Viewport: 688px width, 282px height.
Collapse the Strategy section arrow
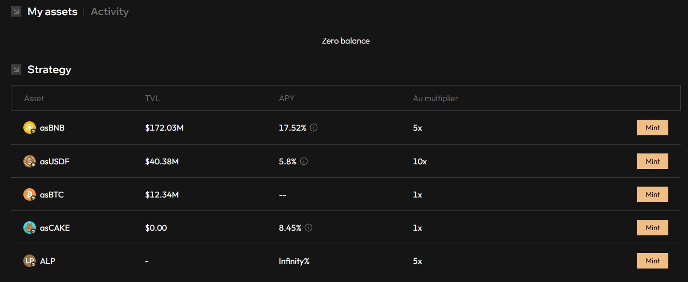pyautogui.click(x=16, y=69)
